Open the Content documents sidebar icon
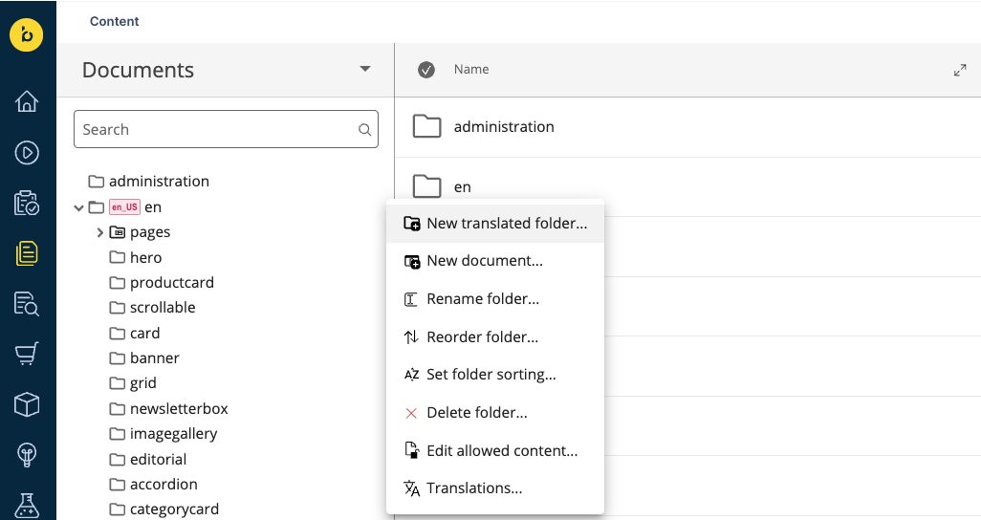981x520 pixels. tap(26, 252)
